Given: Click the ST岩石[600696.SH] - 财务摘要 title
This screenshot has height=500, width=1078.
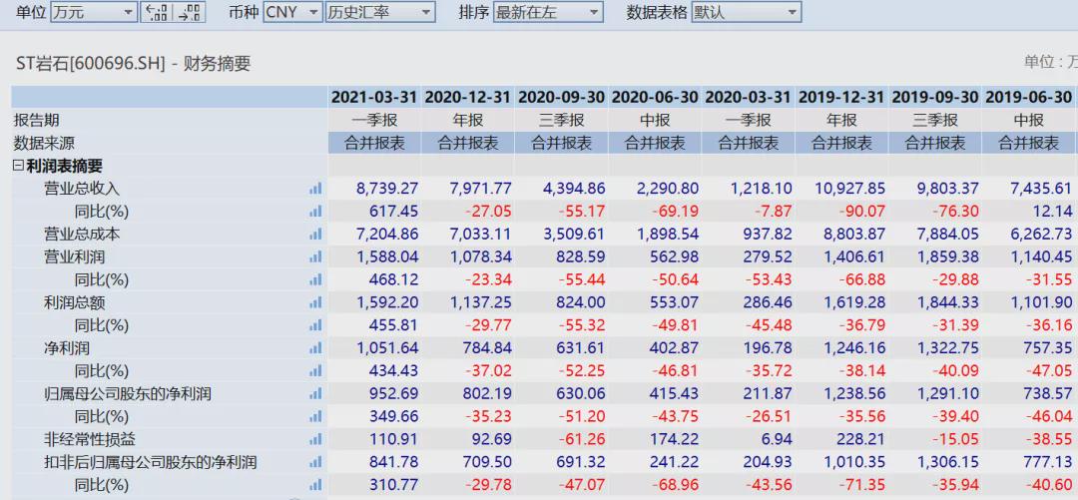Looking at the screenshot, I should (134, 64).
